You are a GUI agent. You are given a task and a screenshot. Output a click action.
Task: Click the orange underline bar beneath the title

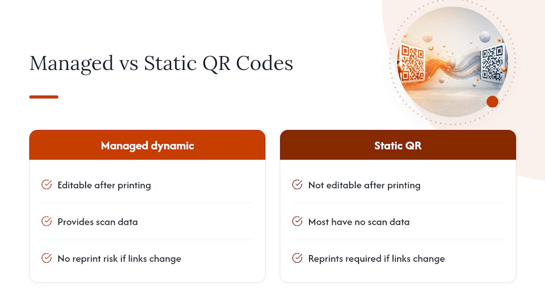44,97
